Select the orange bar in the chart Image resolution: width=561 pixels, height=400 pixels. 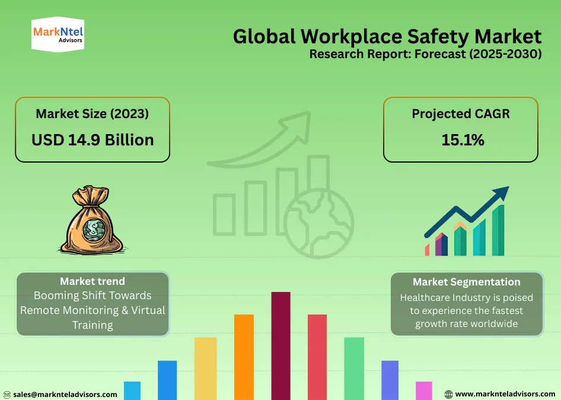click(x=244, y=356)
